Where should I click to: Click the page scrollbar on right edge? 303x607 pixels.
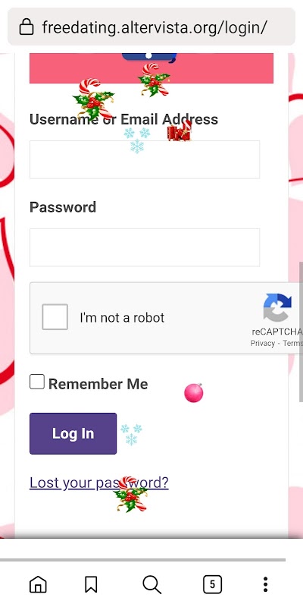301,332
